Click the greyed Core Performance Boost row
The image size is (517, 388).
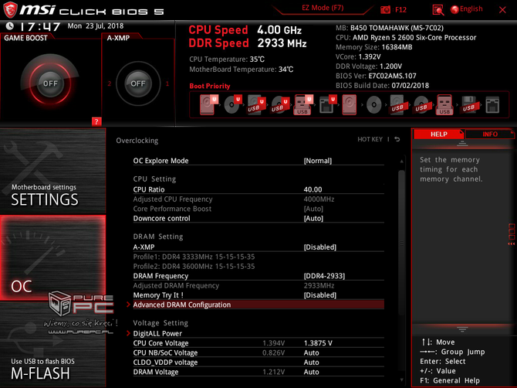click(x=258, y=209)
